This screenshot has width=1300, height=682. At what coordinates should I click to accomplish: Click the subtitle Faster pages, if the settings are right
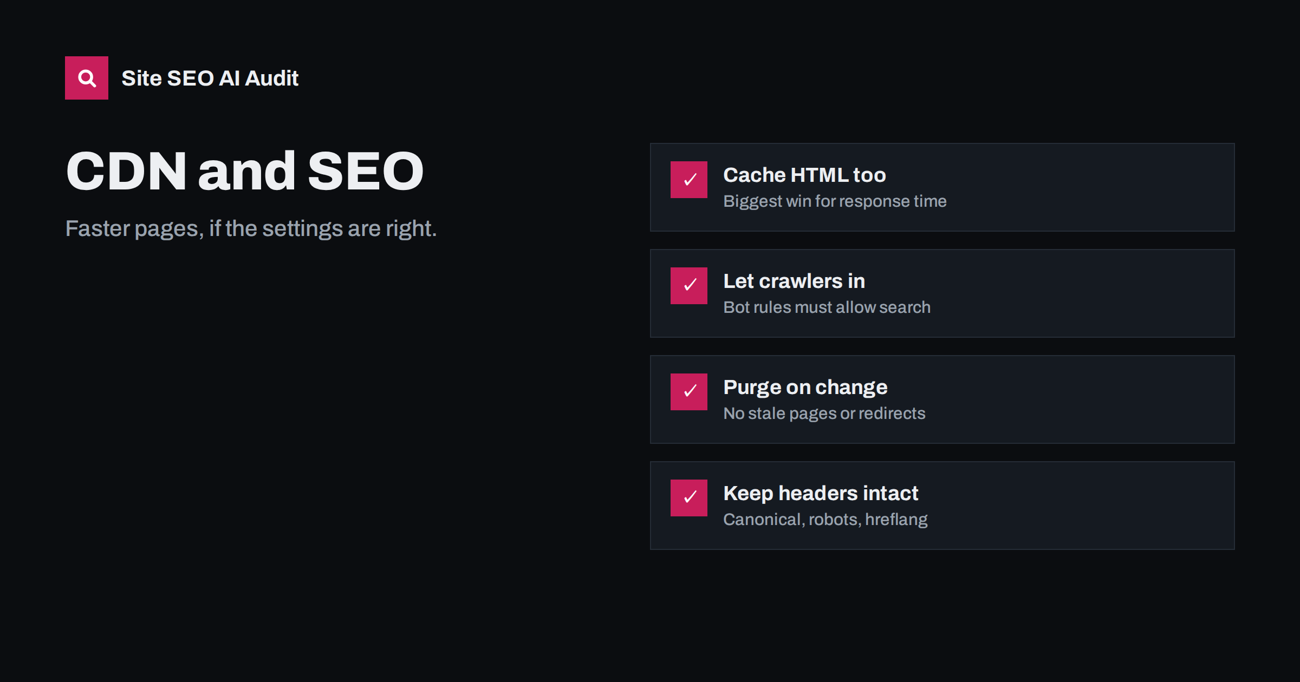pos(251,229)
